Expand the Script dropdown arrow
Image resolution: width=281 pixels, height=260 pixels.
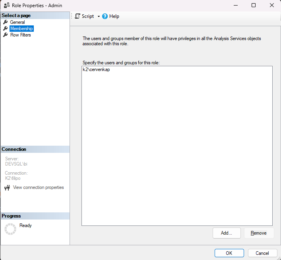tap(99, 16)
